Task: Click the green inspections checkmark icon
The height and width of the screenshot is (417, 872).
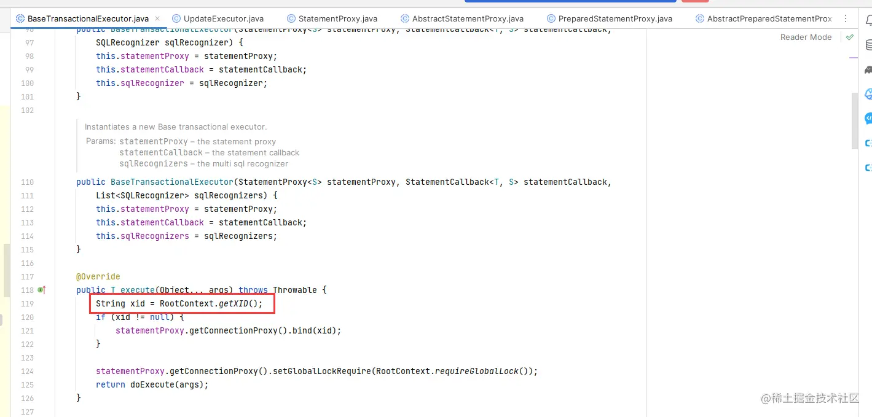Action: click(849, 37)
